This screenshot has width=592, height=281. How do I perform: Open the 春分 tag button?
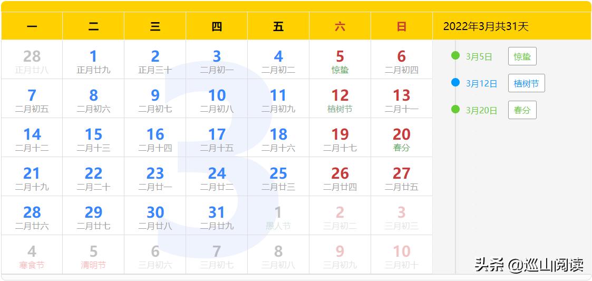click(x=522, y=110)
